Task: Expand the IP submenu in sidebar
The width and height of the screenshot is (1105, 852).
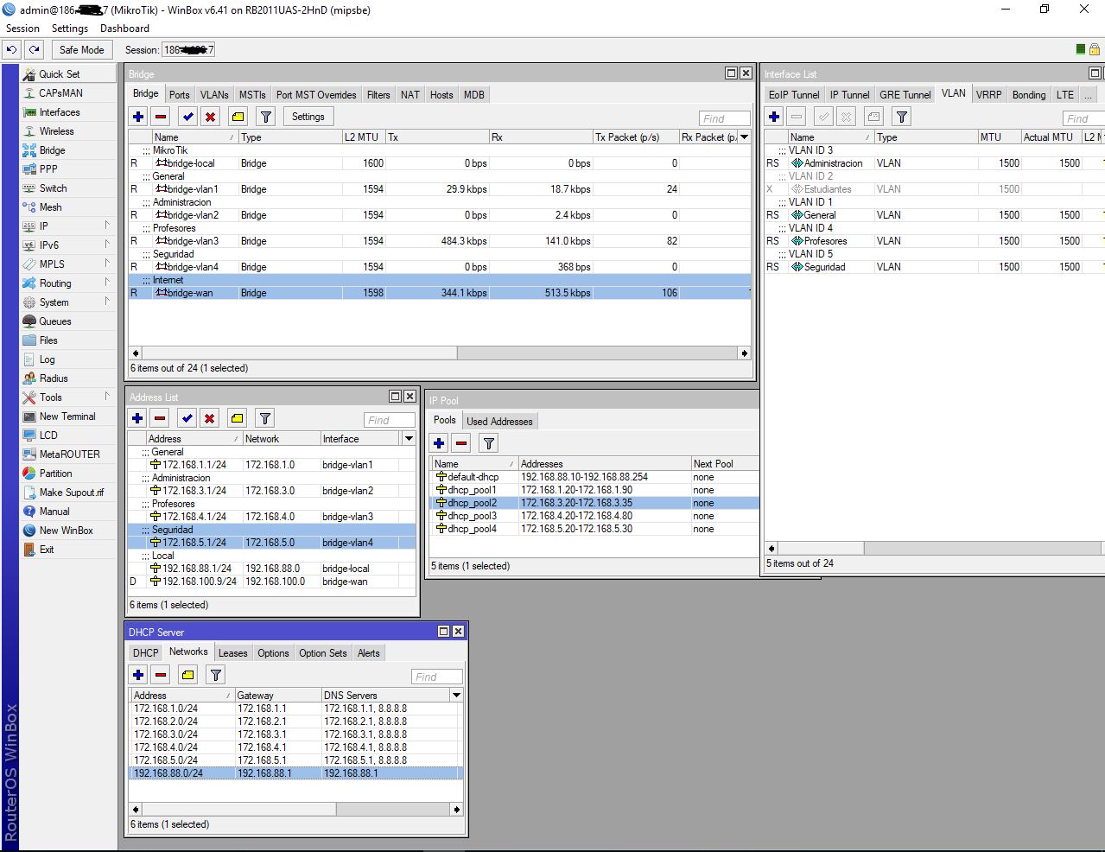Action: pos(68,226)
